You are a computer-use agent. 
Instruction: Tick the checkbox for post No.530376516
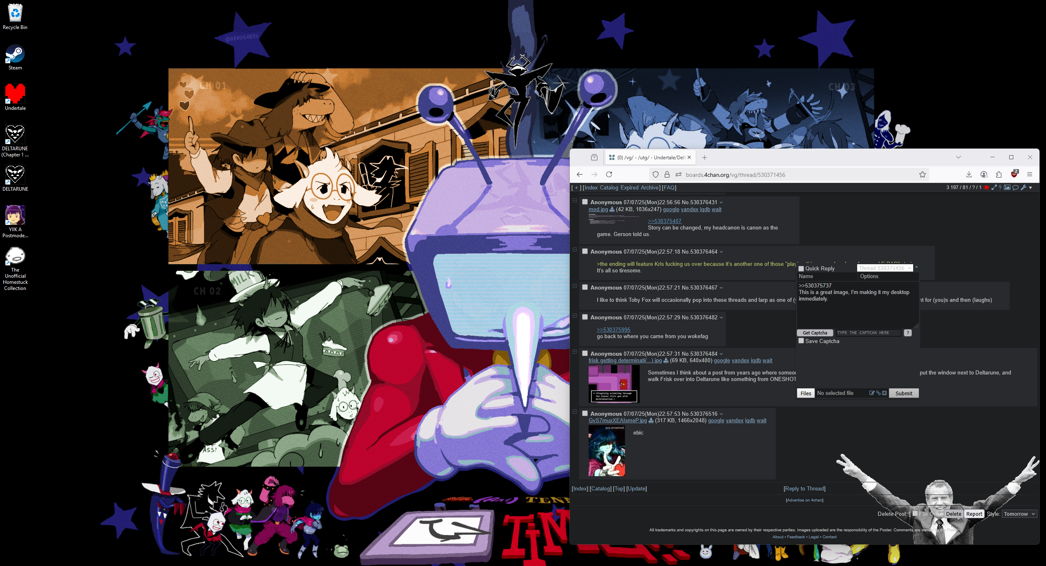585,413
